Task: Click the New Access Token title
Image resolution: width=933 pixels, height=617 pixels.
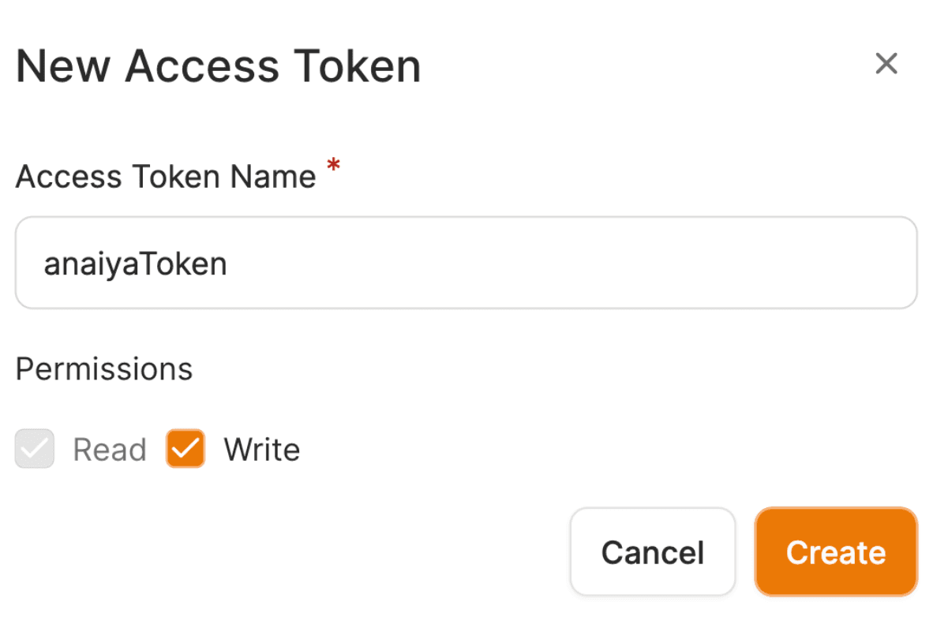Action: (x=218, y=65)
